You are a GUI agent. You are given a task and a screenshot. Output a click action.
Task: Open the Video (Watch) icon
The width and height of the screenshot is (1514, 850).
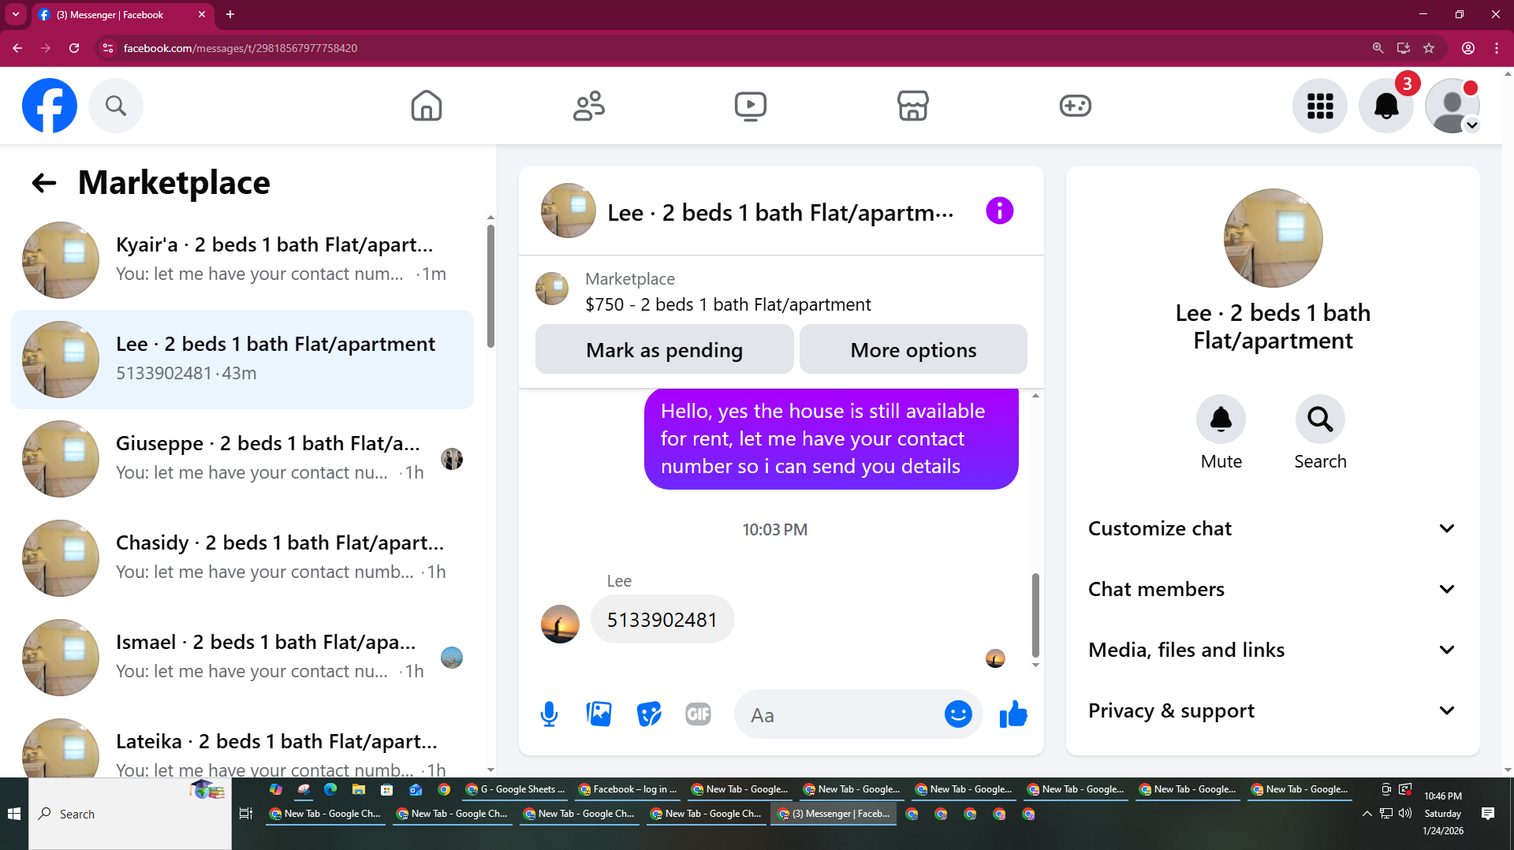coord(751,106)
